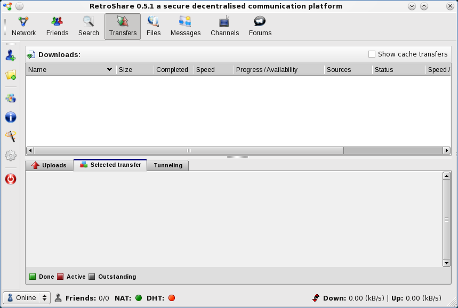Open the Online status dropdown
This screenshot has height=308, width=458.
point(27,298)
